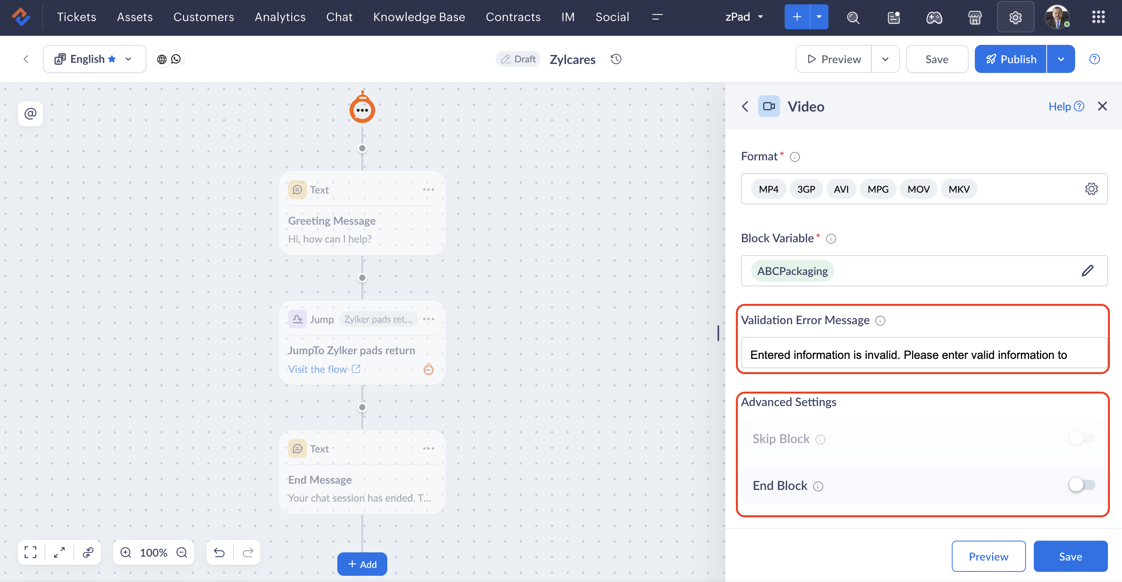
Task: Open the zPad department dropdown
Action: [x=744, y=17]
